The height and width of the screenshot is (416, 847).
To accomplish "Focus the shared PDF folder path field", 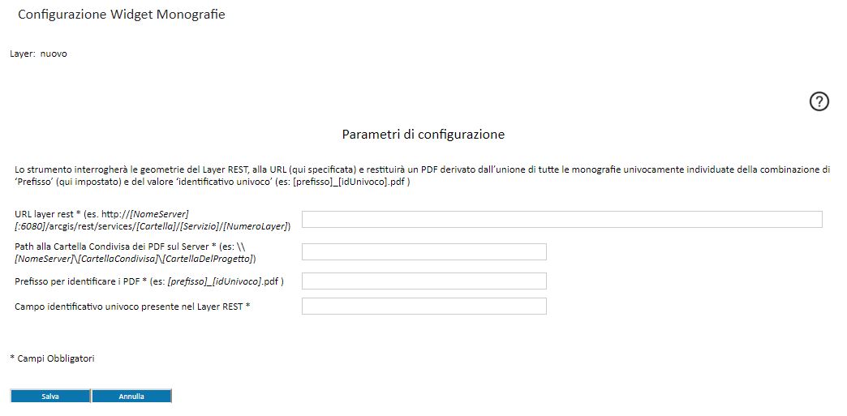I will (424, 251).
